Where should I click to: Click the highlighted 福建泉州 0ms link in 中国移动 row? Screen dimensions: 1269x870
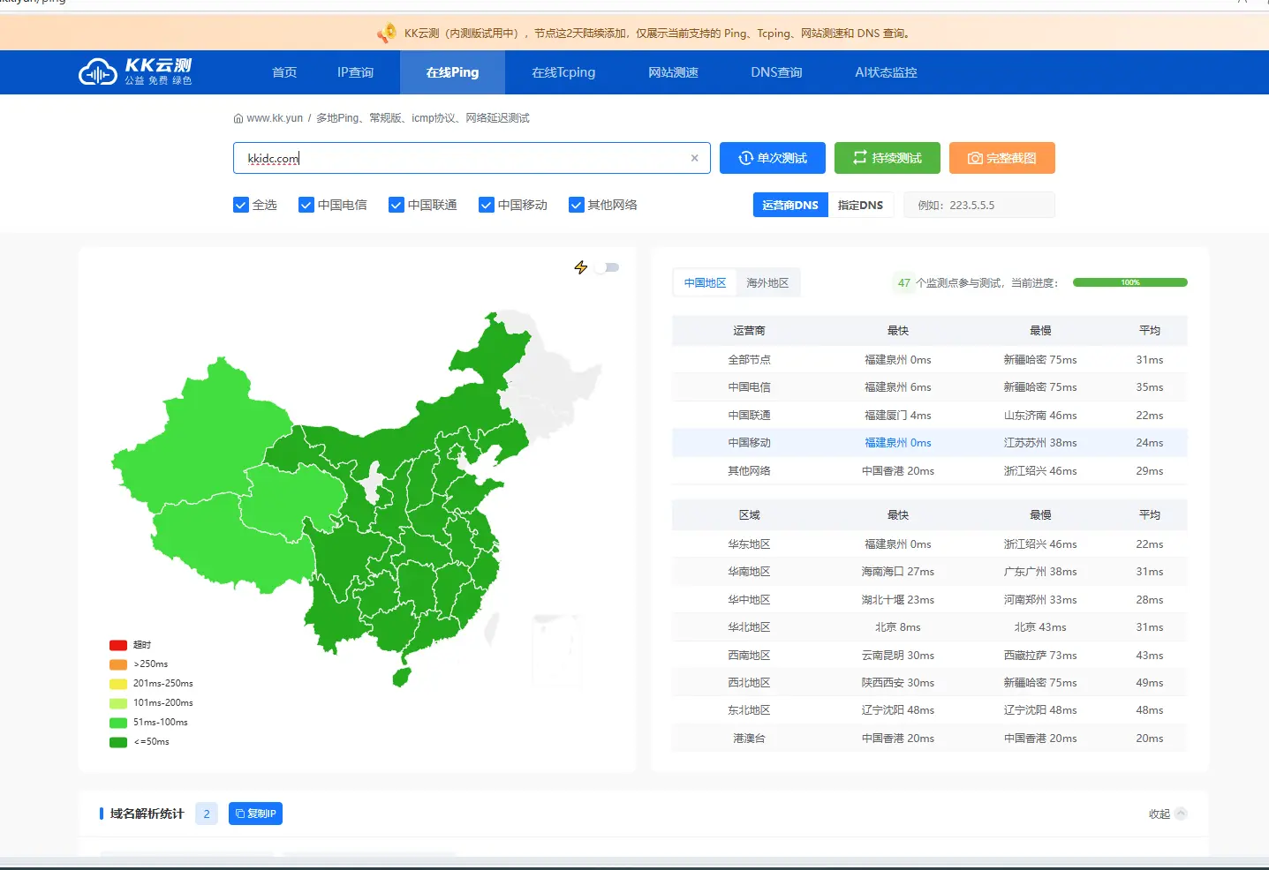click(898, 443)
